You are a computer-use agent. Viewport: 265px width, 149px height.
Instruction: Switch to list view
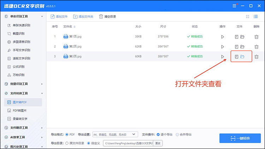255,16
